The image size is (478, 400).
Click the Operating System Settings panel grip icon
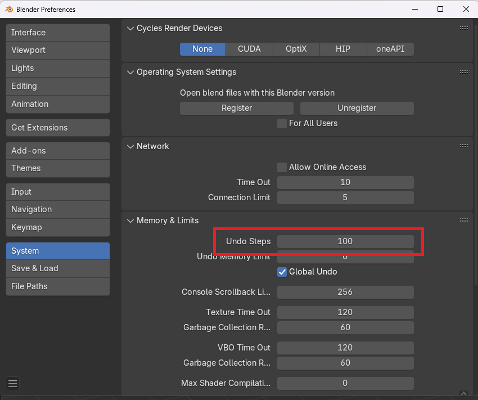click(x=464, y=71)
